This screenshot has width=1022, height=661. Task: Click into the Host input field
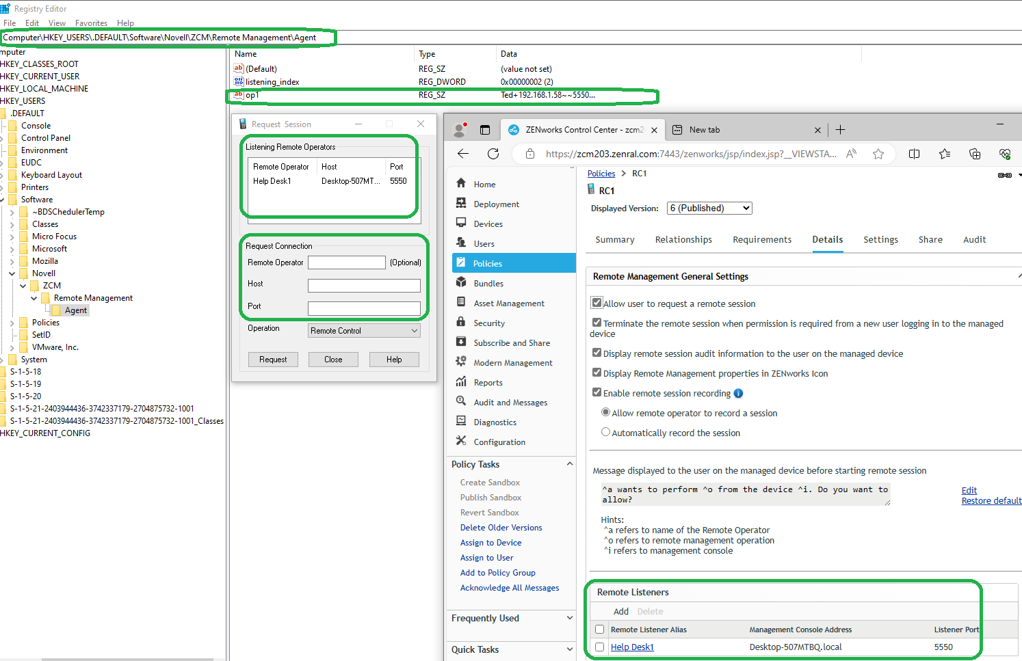(x=364, y=286)
